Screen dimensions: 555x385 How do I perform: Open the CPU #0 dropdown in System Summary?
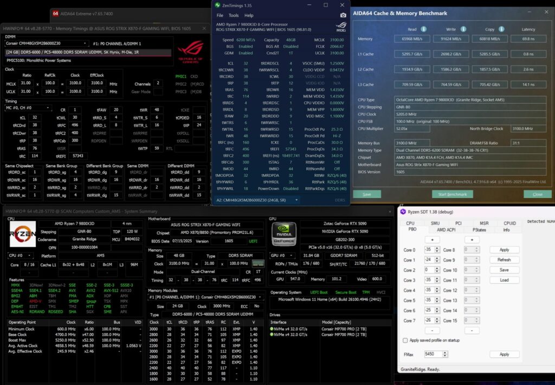coord(21,255)
